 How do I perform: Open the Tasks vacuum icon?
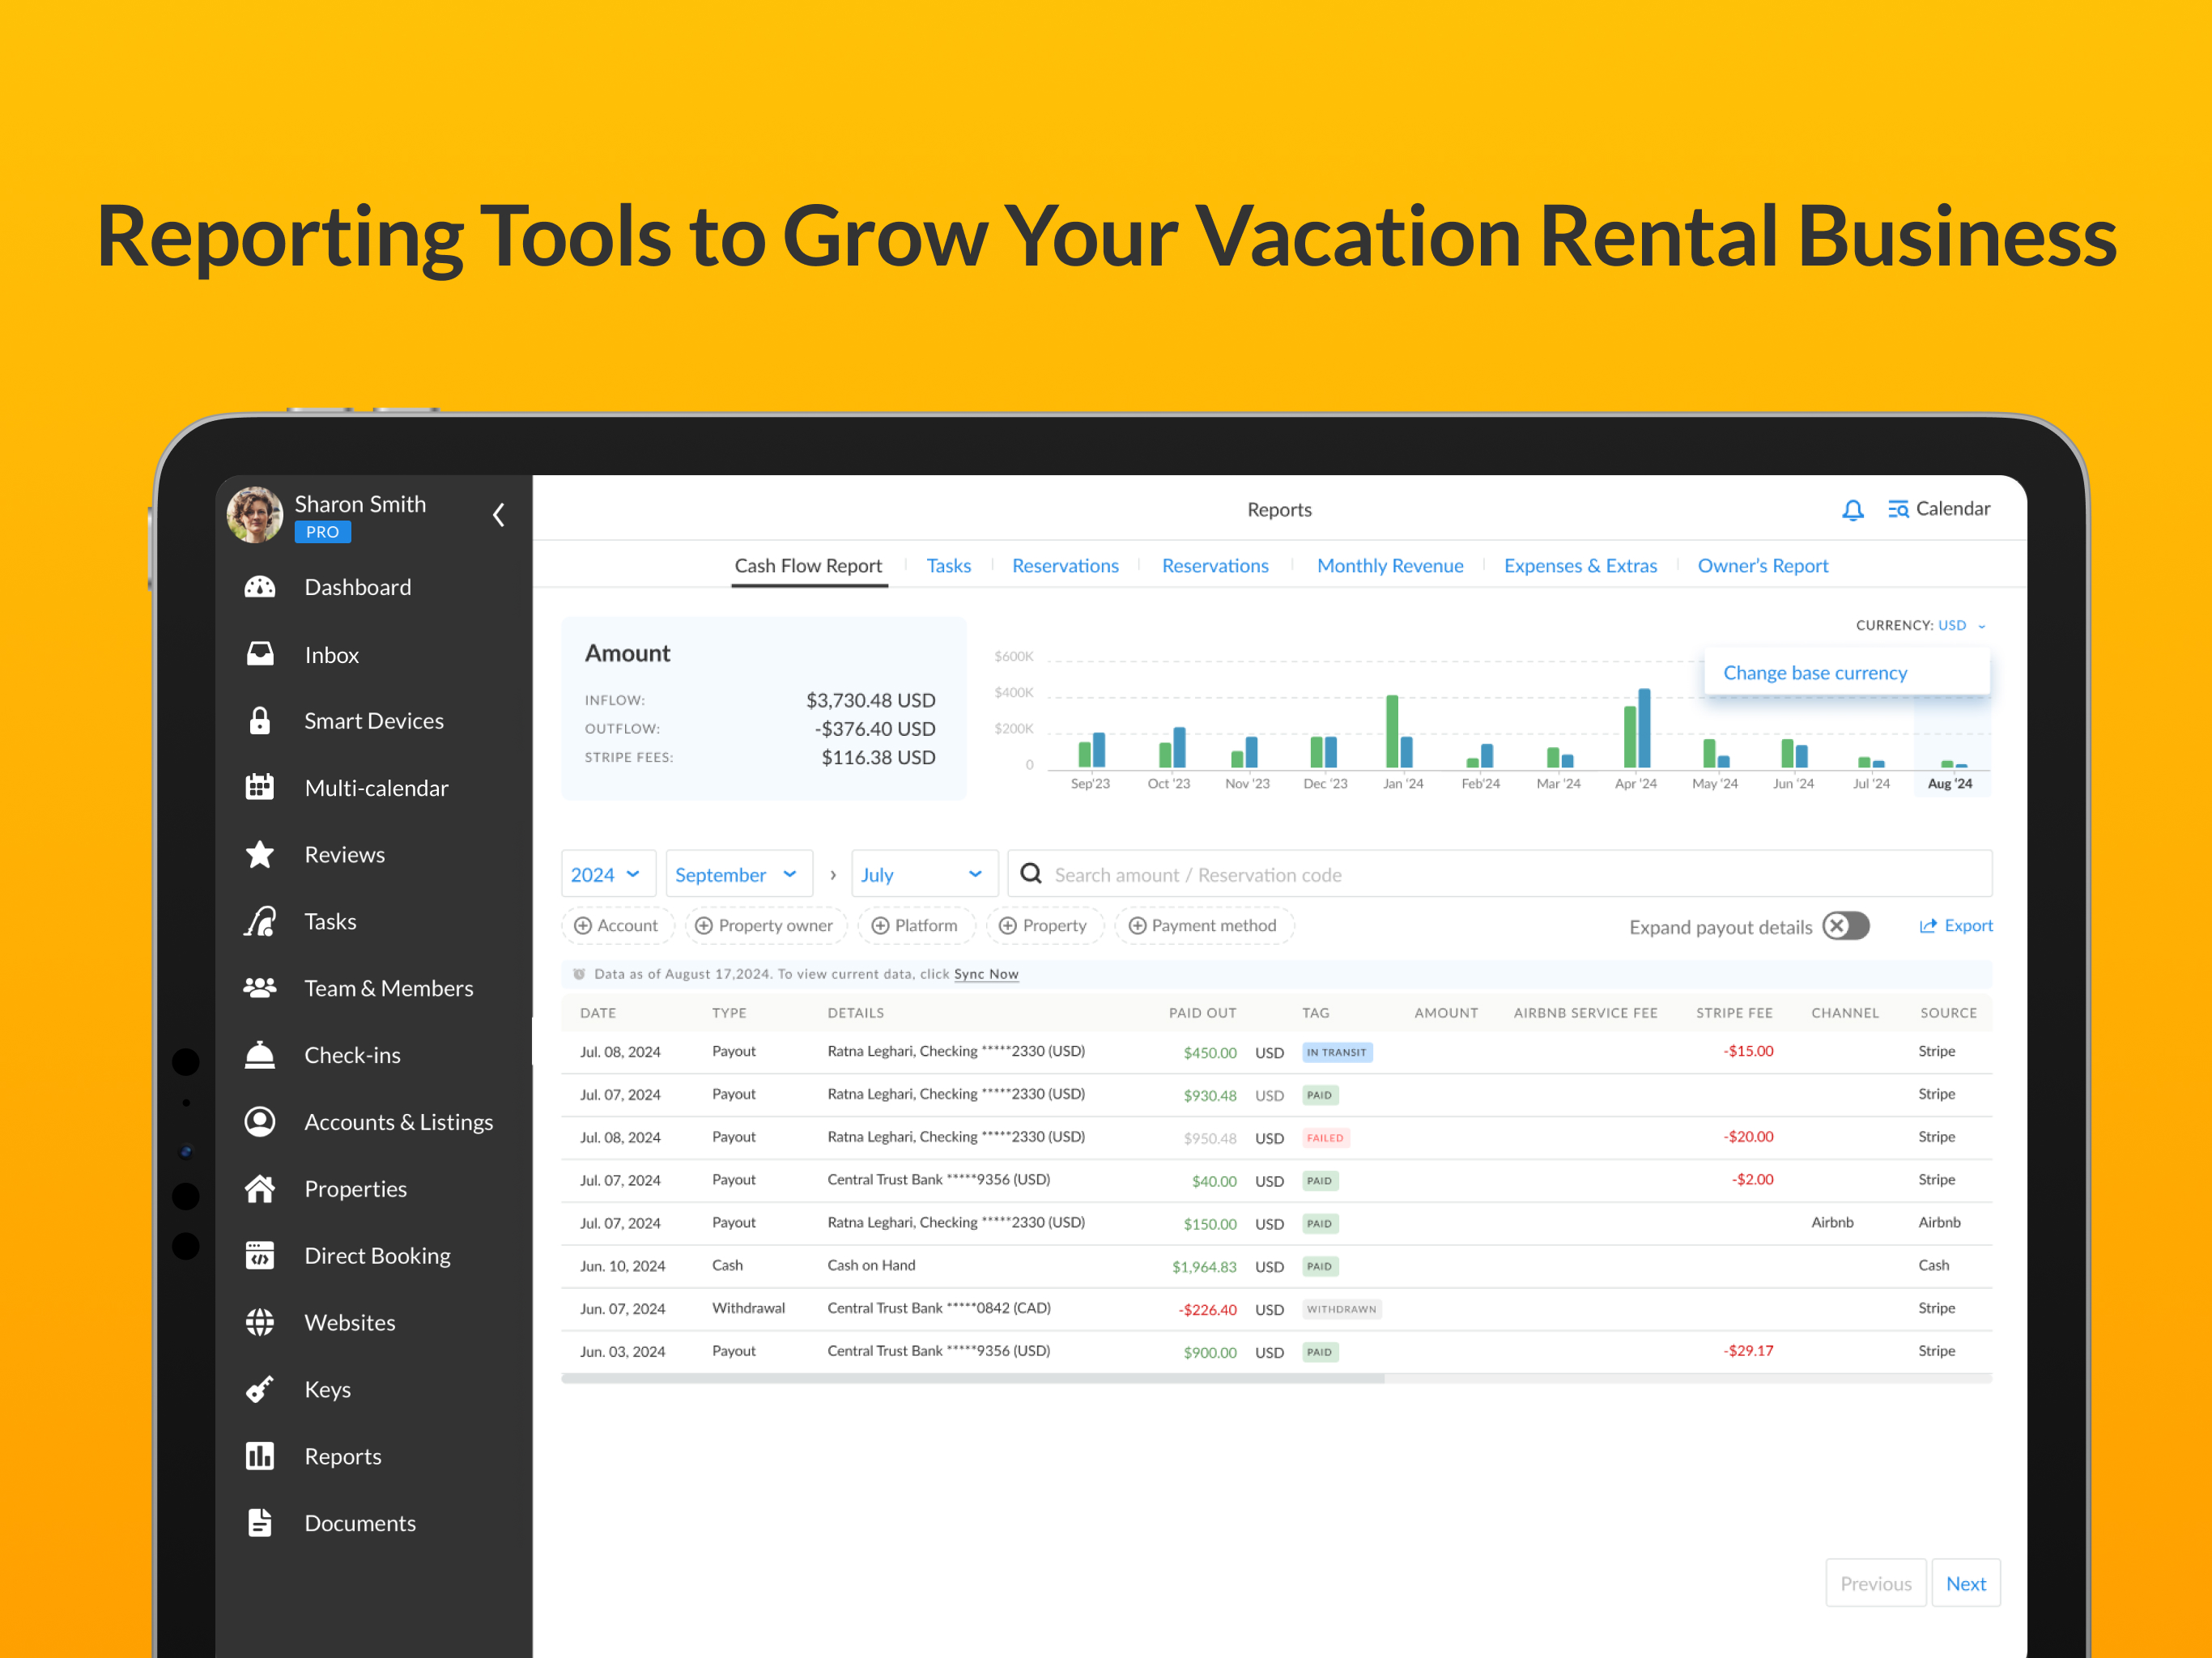260,921
